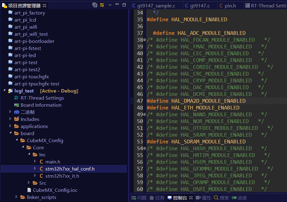Viewport: 287px width, 202px height.
Task: Expand stm32h7xx_it.h outline
Action: click(35, 175)
